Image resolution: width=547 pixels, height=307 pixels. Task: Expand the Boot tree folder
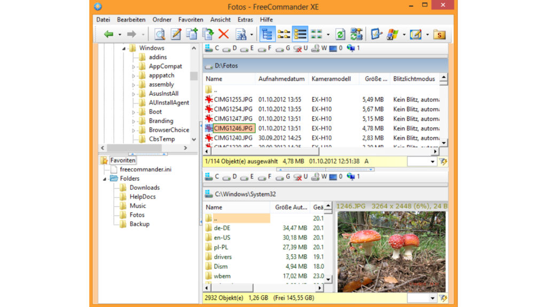click(134, 112)
